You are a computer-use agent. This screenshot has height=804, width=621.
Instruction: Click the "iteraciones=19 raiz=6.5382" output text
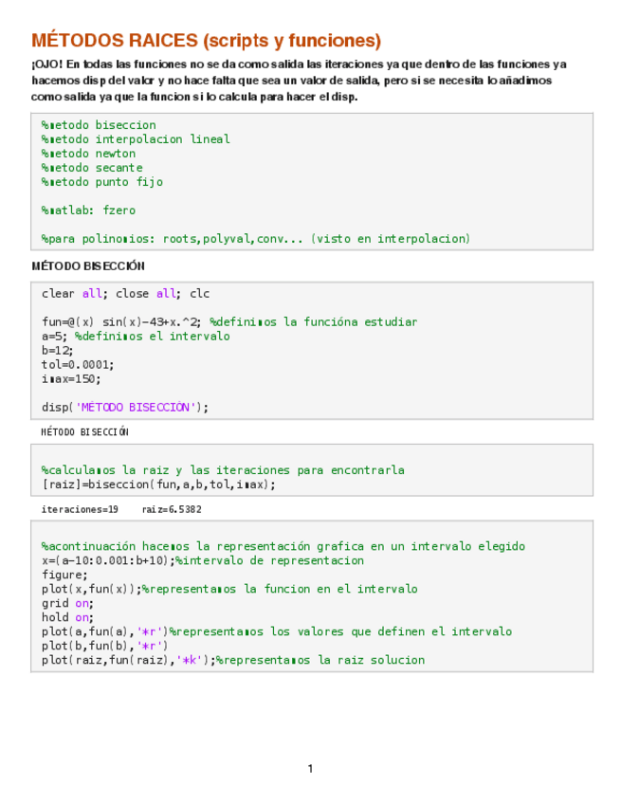pyautogui.click(x=121, y=509)
